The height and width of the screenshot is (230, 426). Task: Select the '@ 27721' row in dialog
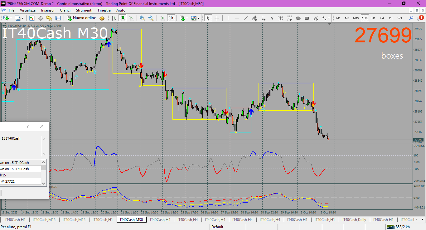20,181
